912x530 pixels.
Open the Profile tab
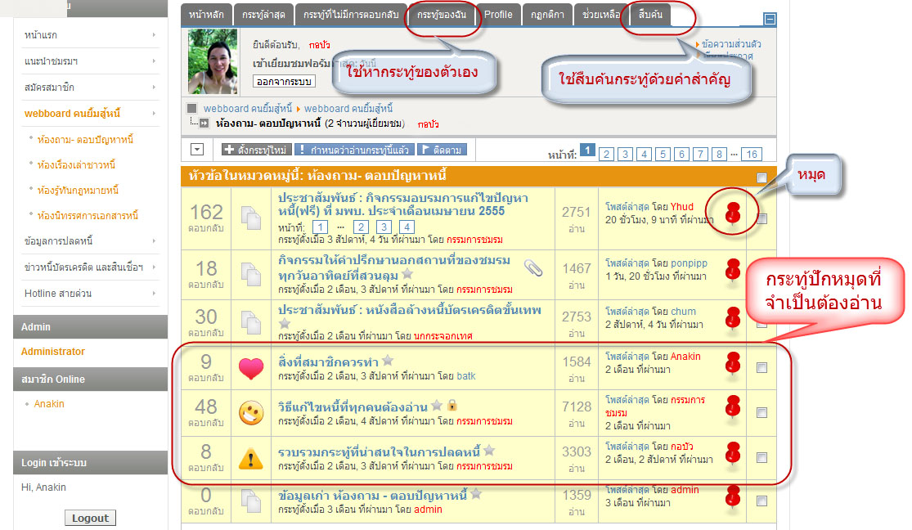[x=498, y=15]
